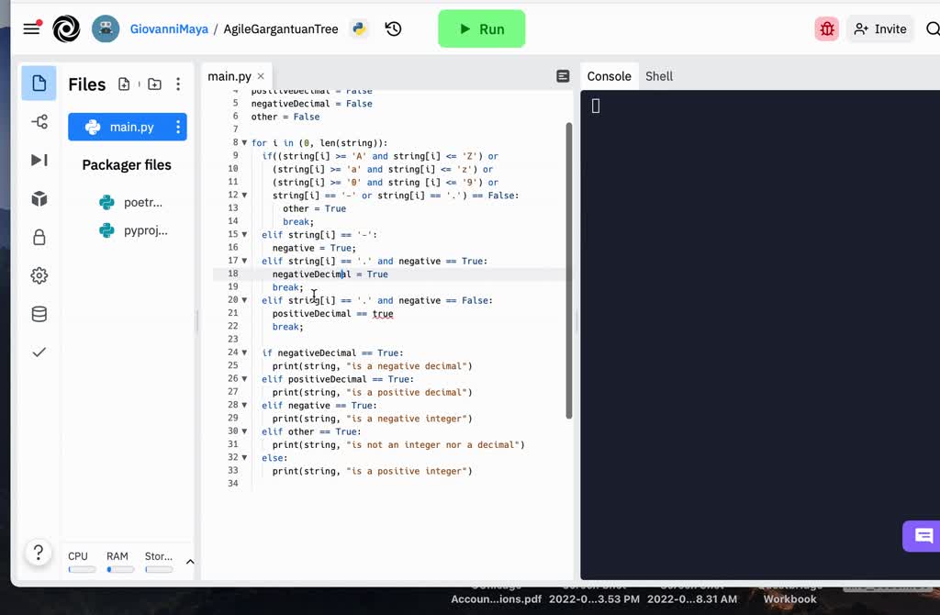Viewport: 940px width, 615px height.
Task: Close the main.py editor tab
Action: click(261, 76)
